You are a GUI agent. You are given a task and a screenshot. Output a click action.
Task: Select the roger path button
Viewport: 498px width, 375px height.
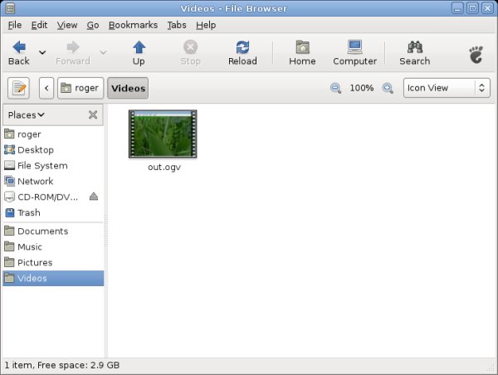tap(81, 88)
